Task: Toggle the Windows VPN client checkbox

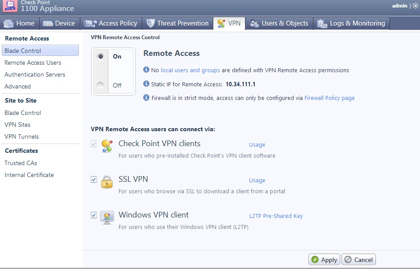Action: [93, 215]
